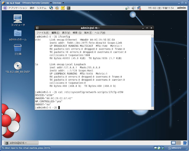Click the Scientific Linux Applications menu icon
The image size is (189, 151).
(x=5, y=8)
